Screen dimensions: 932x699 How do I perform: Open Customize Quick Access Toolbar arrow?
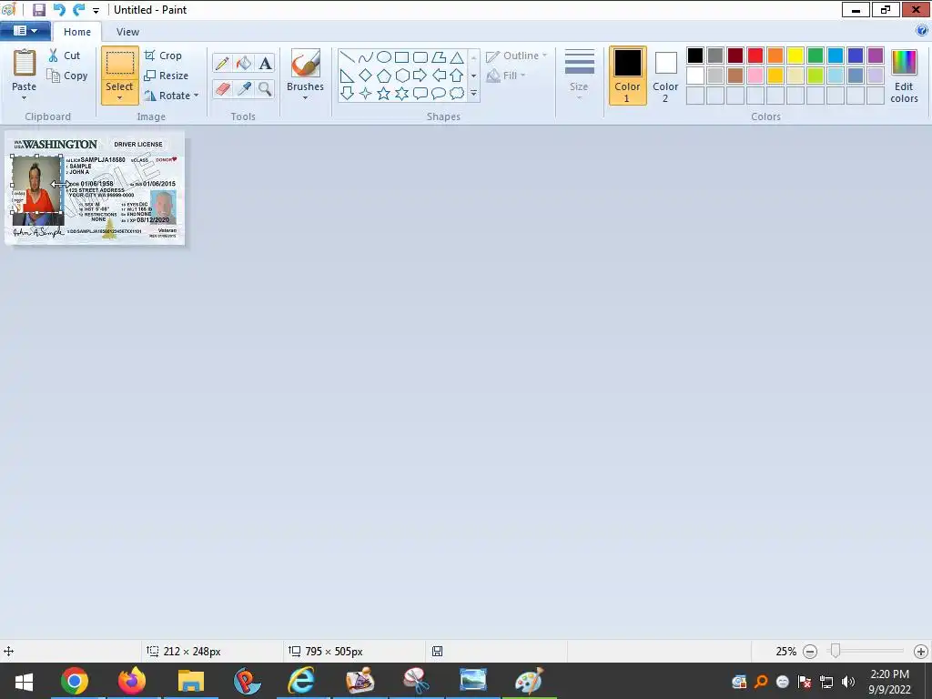click(96, 11)
